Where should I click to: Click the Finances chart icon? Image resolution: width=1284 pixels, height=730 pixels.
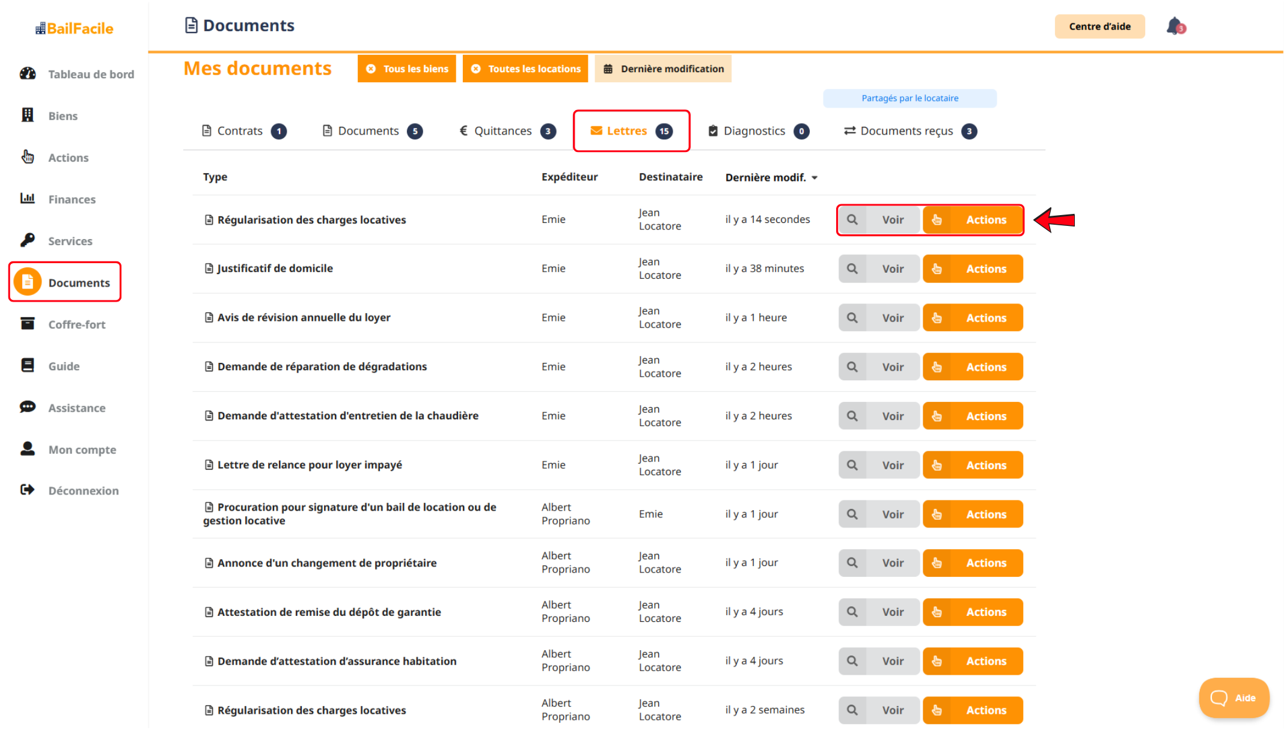tap(28, 199)
